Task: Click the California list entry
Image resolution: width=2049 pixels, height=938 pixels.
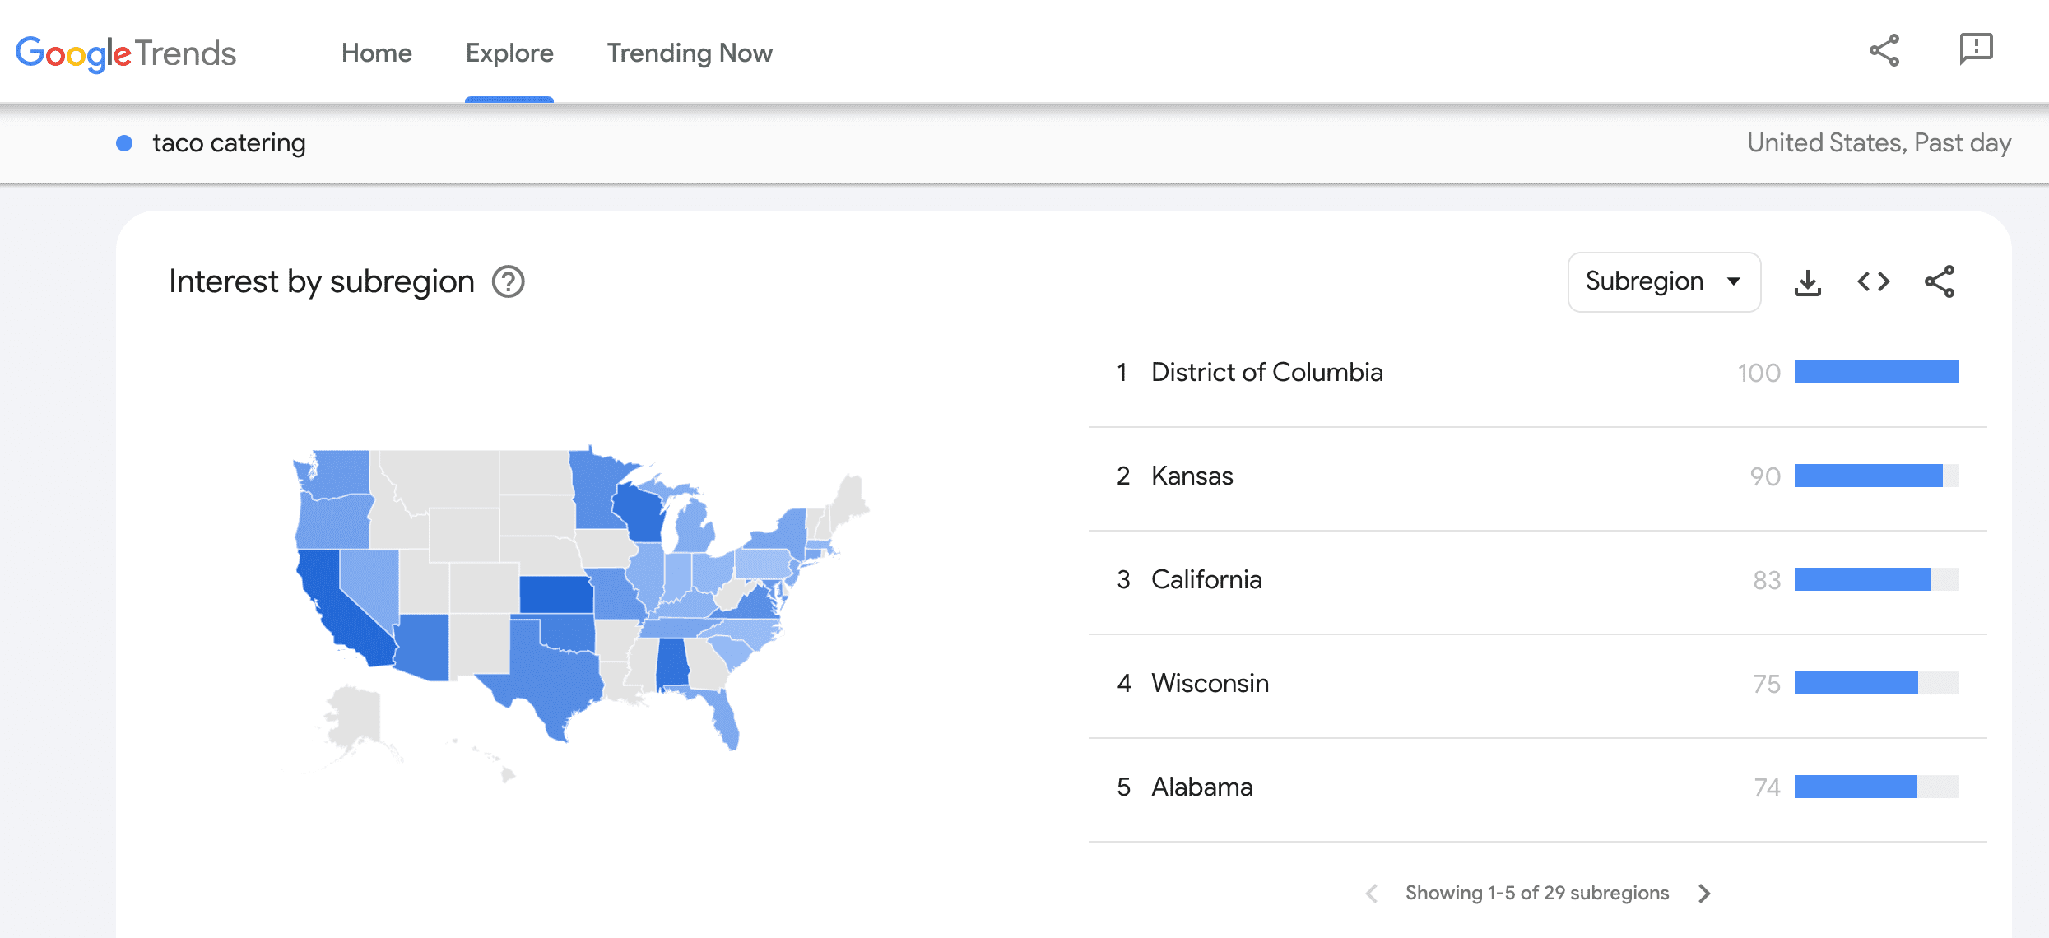Action: (1206, 580)
